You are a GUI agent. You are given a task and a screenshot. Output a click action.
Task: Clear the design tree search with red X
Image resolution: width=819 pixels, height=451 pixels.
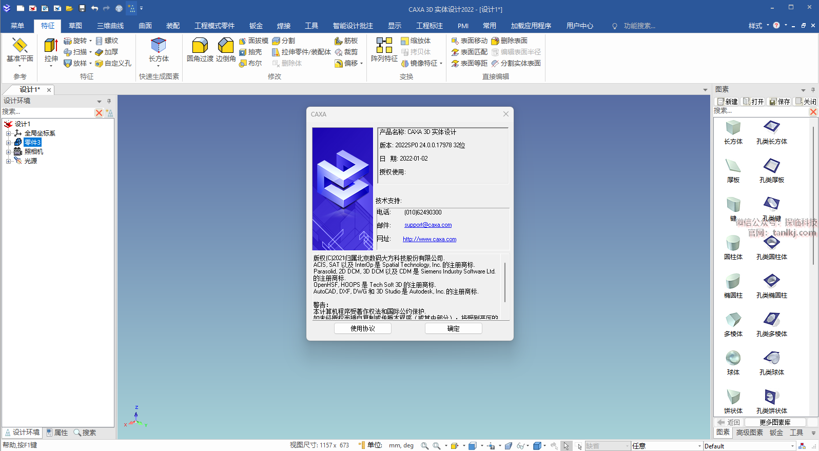99,112
